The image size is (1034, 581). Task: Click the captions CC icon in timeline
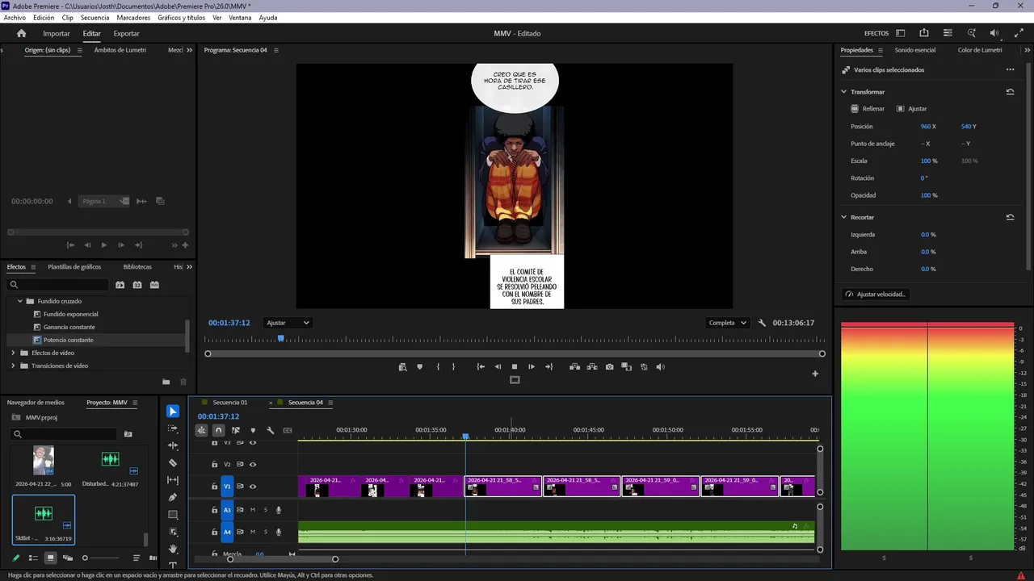288,430
